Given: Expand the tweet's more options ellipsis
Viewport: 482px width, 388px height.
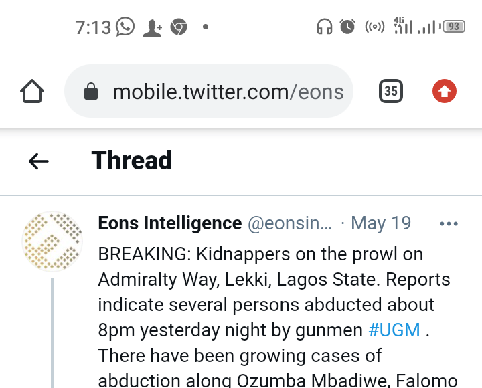Looking at the screenshot, I should [x=448, y=224].
